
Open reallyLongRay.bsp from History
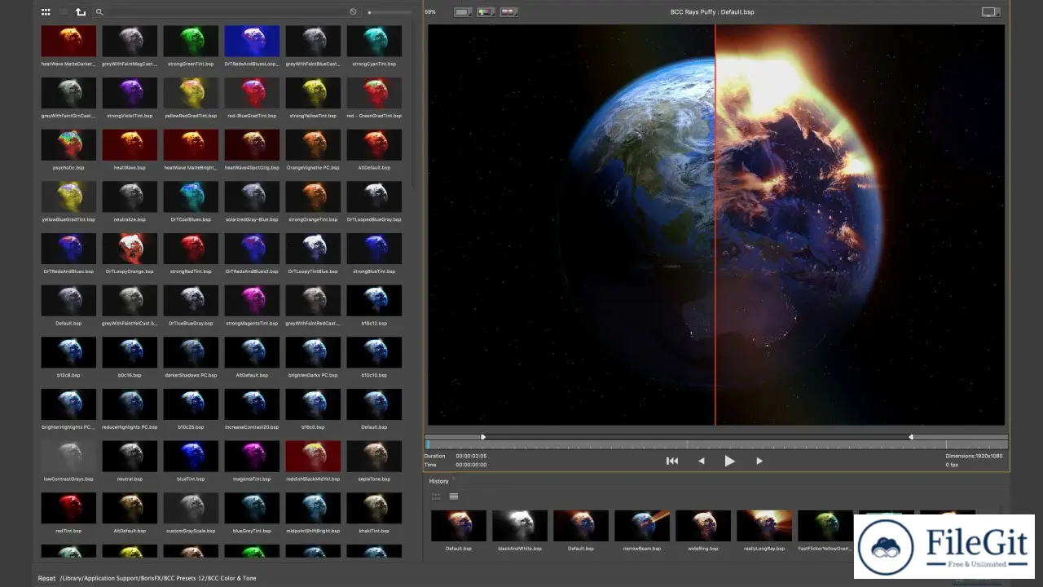[x=764, y=526]
